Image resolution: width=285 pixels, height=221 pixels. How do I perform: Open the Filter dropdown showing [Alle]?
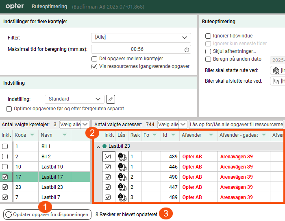(141, 37)
